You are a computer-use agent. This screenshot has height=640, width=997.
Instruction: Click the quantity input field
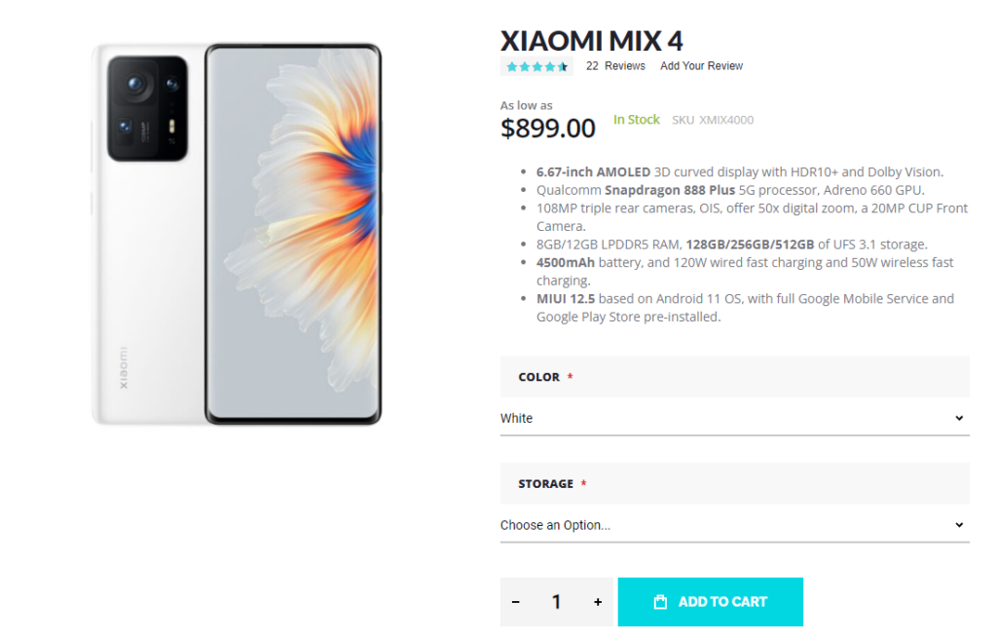557,602
